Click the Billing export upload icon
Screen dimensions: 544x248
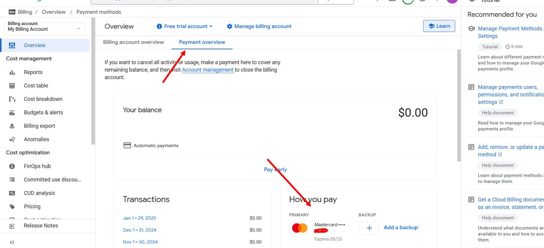(12, 126)
